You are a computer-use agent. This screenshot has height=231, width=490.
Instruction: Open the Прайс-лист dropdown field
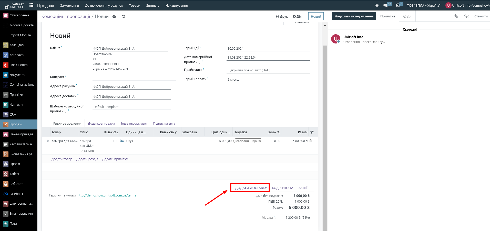coord(268,70)
